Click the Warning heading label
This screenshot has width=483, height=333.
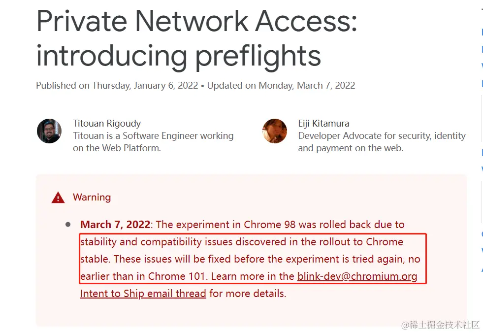coord(92,198)
